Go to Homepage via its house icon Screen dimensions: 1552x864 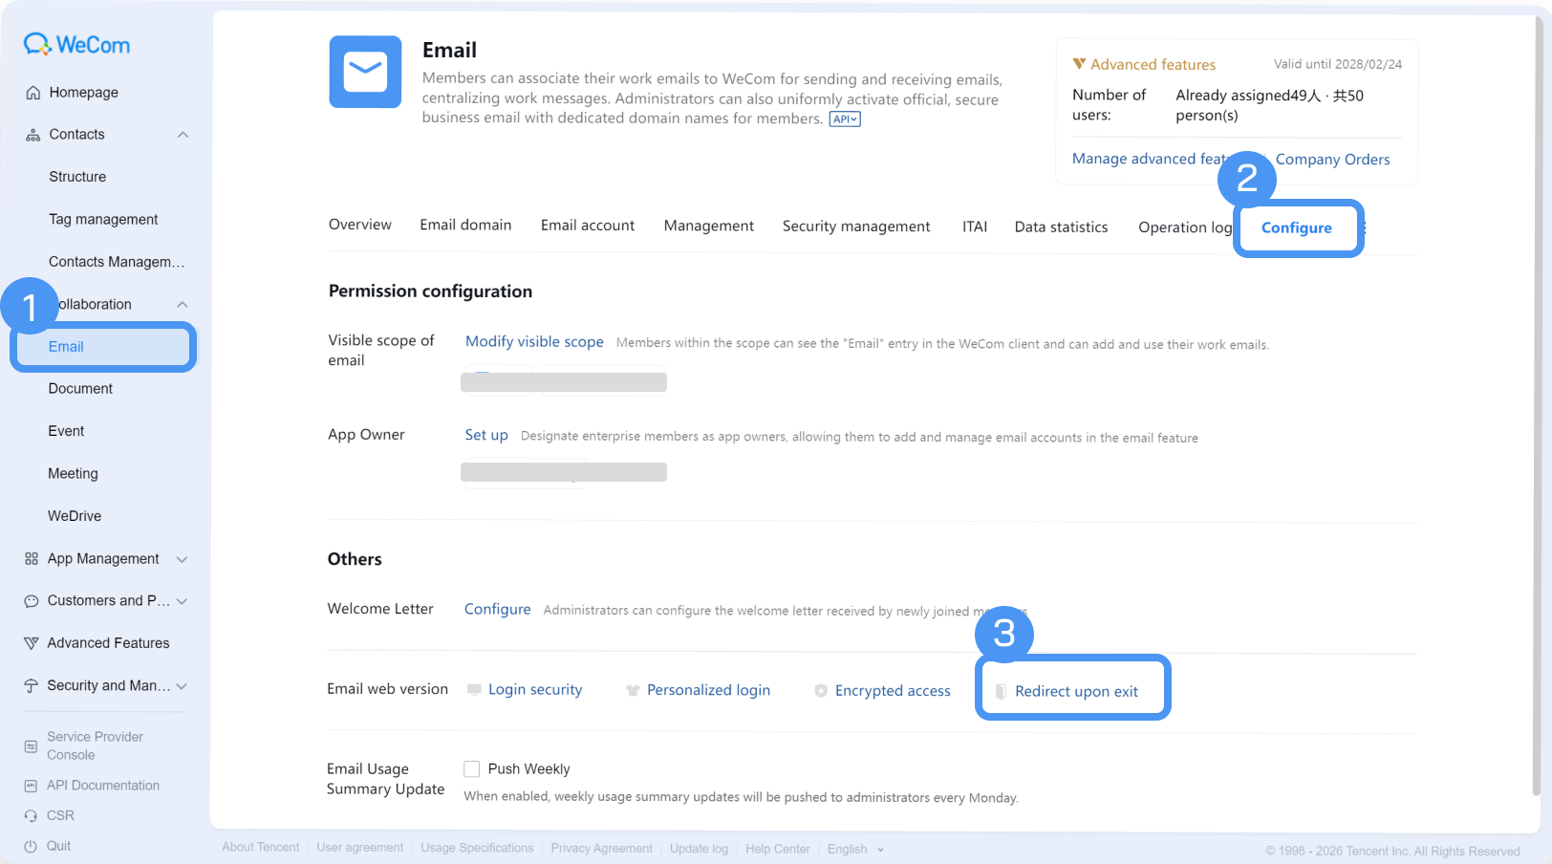pos(33,93)
